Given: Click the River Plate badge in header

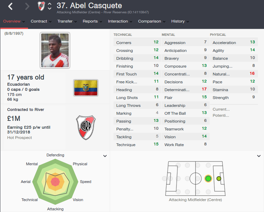Looking at the screenshot, I should 41,6.
